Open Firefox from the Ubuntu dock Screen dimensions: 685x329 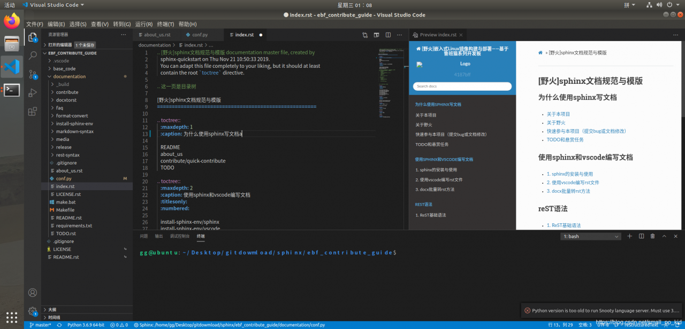[x=12, y=21]
